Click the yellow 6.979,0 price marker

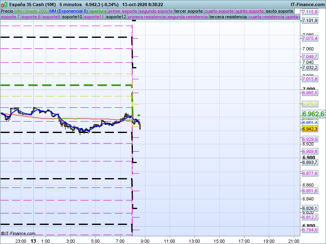point(310,104)
